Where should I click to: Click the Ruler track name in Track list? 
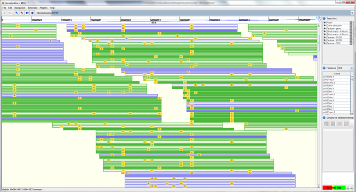(x=330, y=23)
